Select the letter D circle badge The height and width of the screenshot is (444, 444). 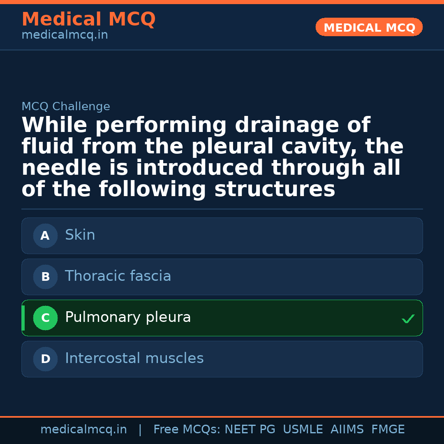45,359
